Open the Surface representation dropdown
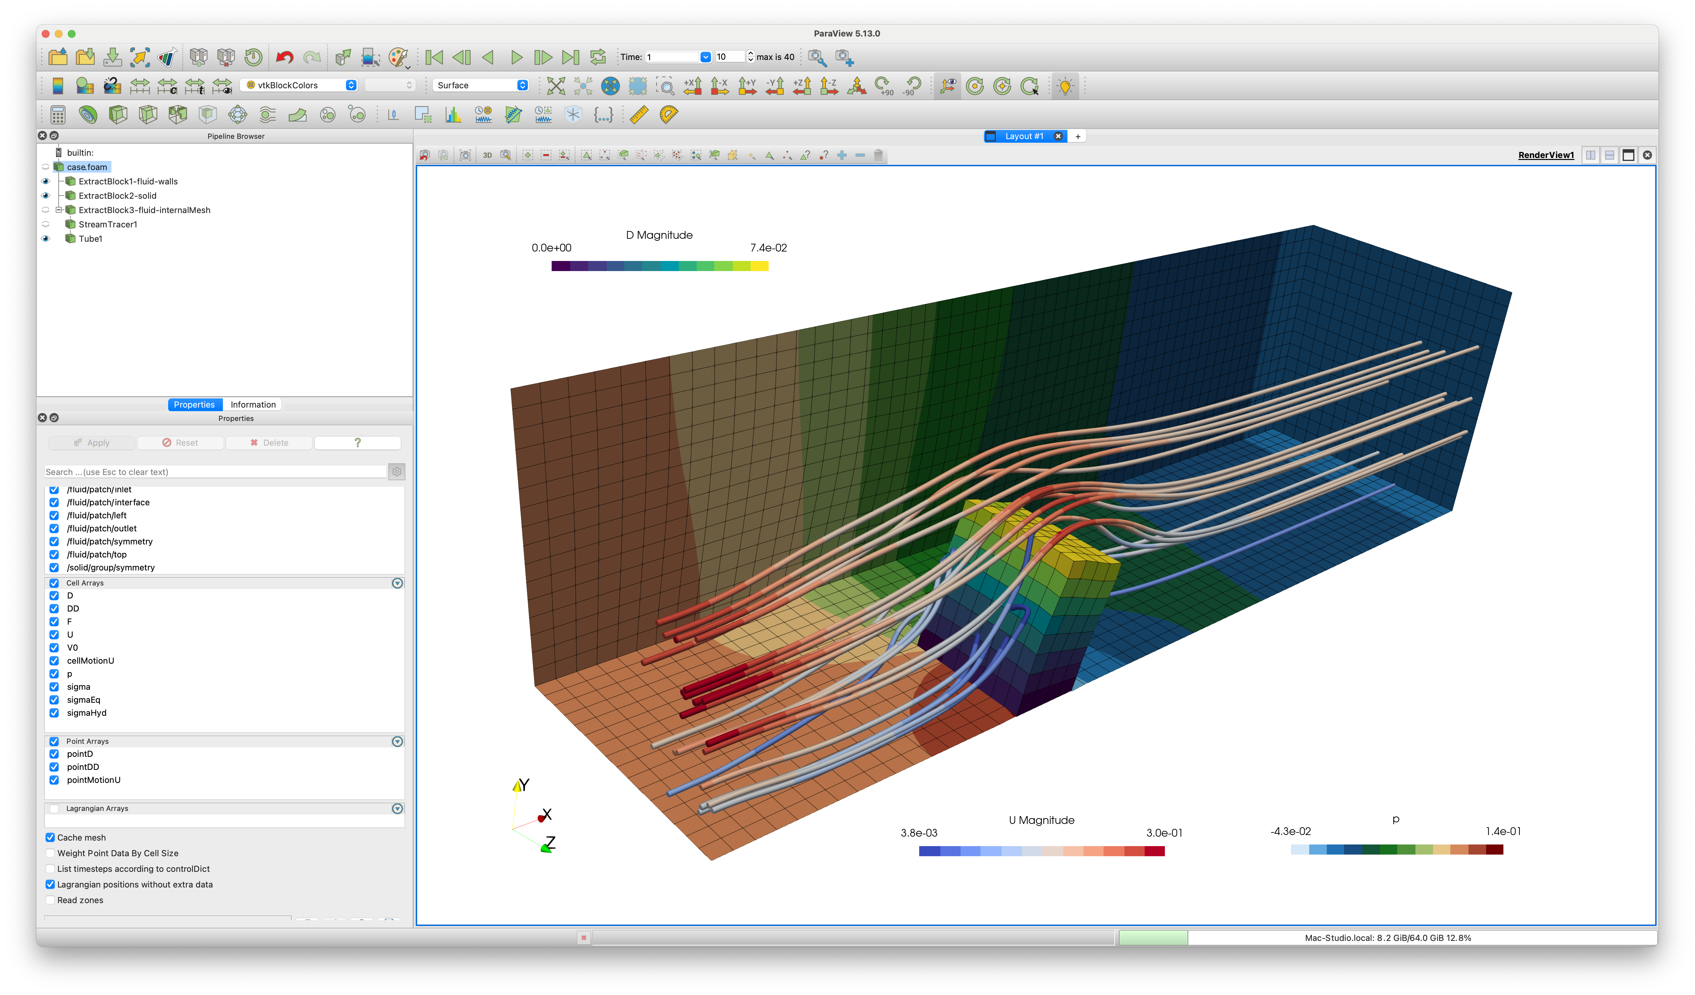Screen dimensions: 1695x995 click(x=481, y=85)
